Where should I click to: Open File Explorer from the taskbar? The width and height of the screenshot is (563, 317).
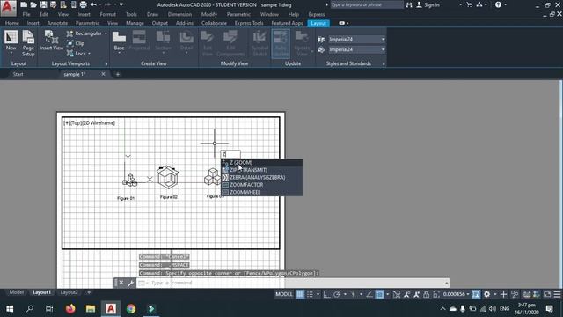pyautogui.click(x=91, y=309)
